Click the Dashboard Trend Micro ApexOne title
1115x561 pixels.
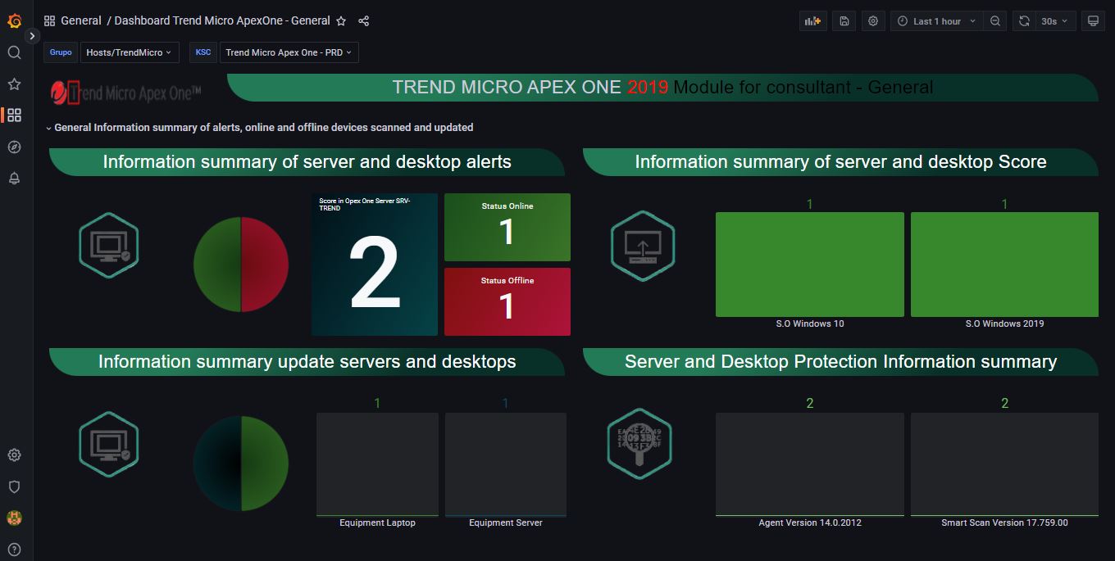tap(222, 20)
